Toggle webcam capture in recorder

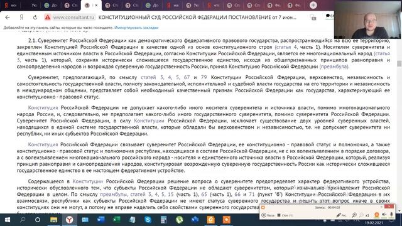click(x=376, y=215)
